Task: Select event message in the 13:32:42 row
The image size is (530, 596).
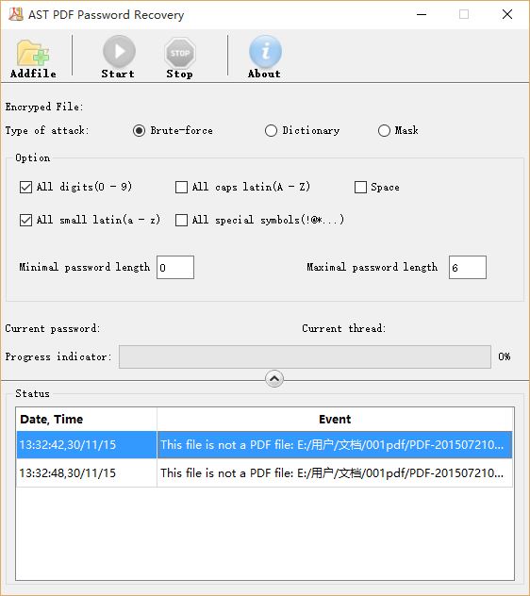Action: point(335,445)
